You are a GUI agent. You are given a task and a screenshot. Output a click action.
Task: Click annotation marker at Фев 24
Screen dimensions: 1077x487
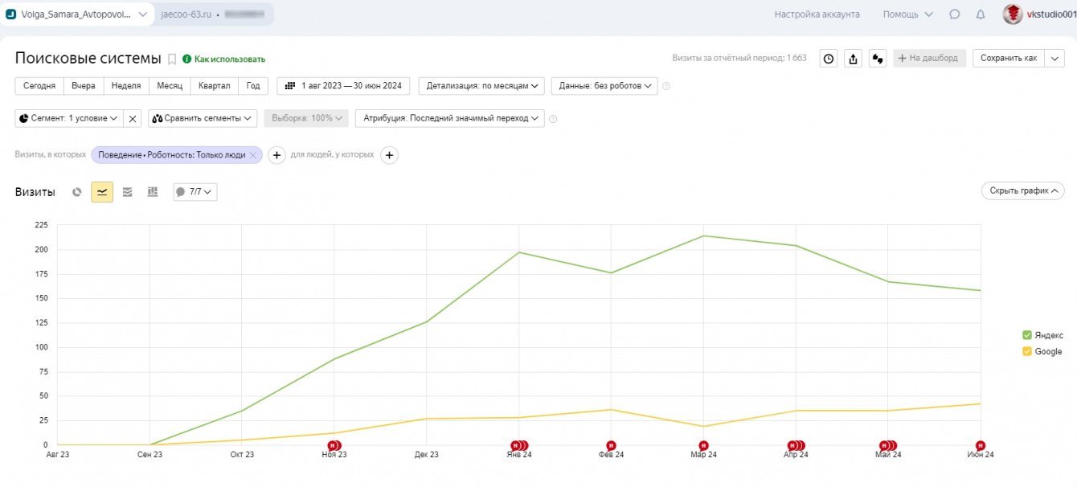click(x=611, y=445)
